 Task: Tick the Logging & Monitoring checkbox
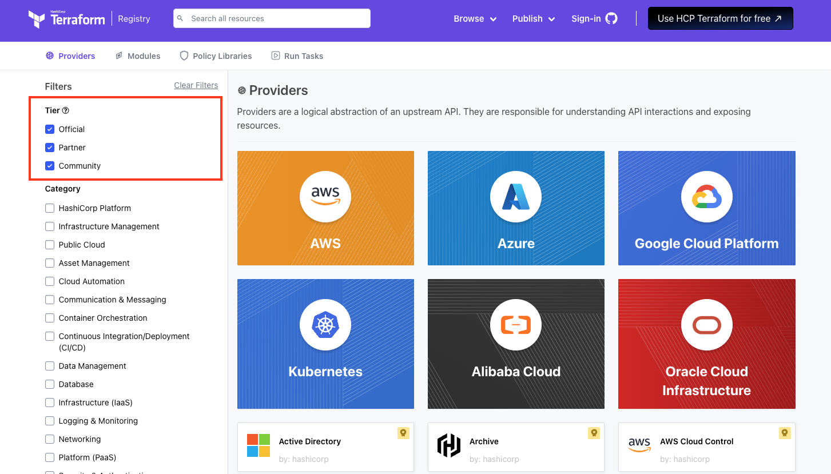[x=50, y=421]
